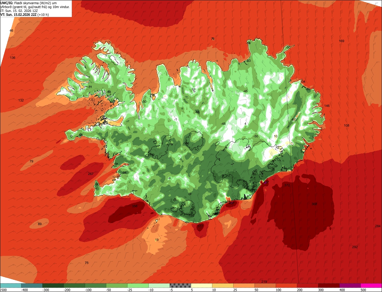Click the 146 value off the east coast

(327, 106)
